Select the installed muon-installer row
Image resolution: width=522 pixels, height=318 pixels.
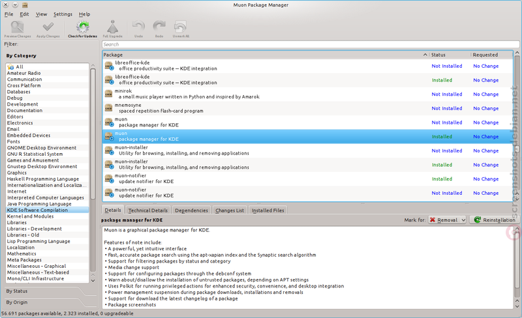(x=307, y=165)
